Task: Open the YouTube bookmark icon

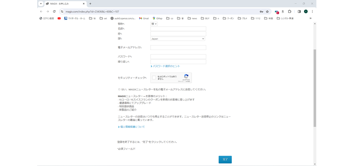Action: click(59, 19)
